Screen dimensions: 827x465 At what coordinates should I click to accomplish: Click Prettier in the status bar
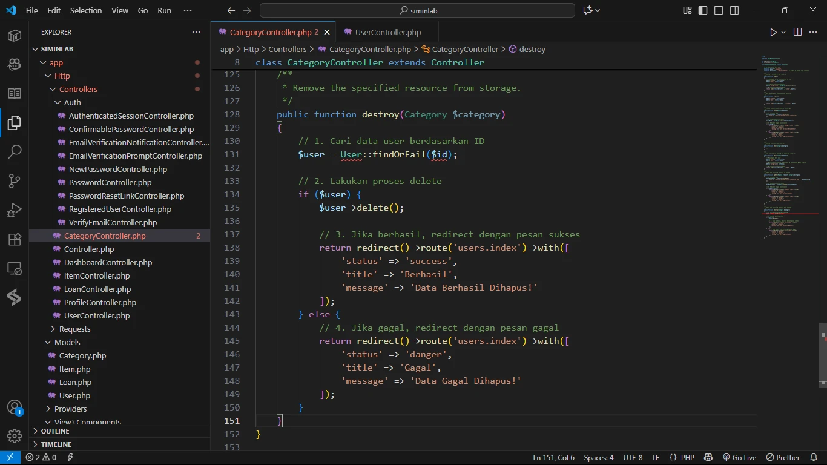coord(783,458)
